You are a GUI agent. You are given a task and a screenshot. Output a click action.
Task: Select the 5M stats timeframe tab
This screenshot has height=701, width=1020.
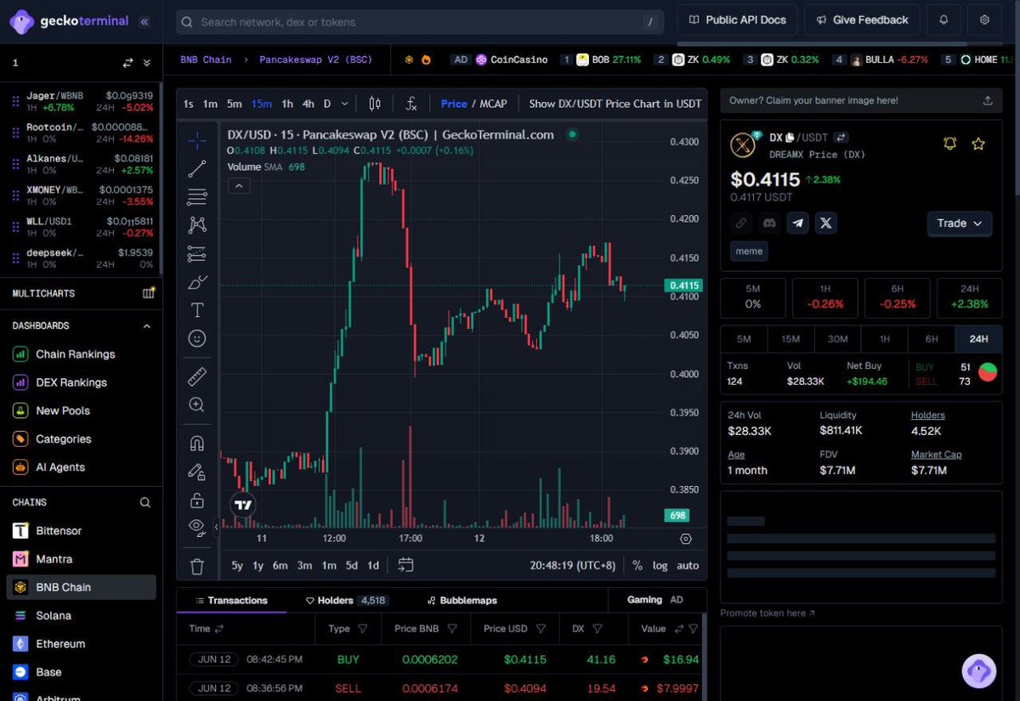coord(744,339)
